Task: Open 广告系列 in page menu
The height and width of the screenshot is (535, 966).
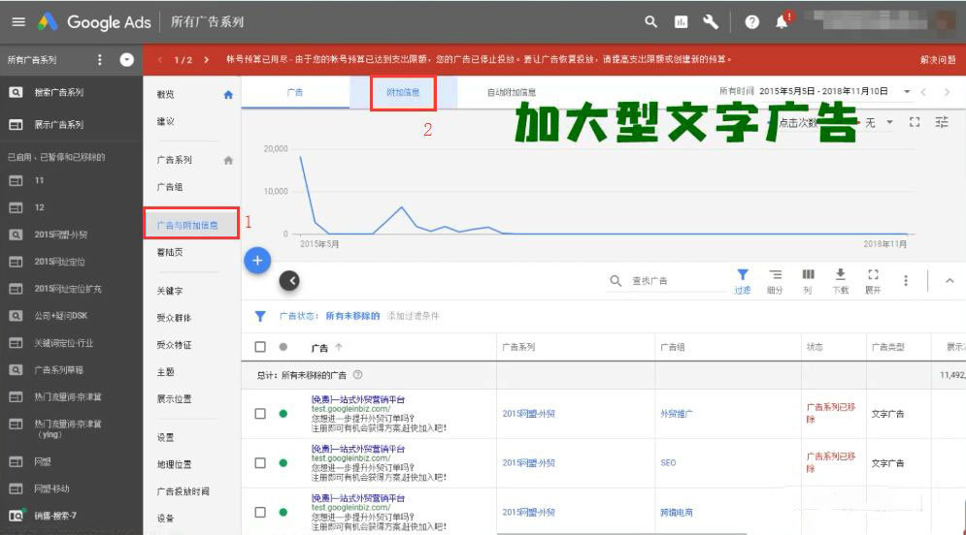Action: point(175,160)
